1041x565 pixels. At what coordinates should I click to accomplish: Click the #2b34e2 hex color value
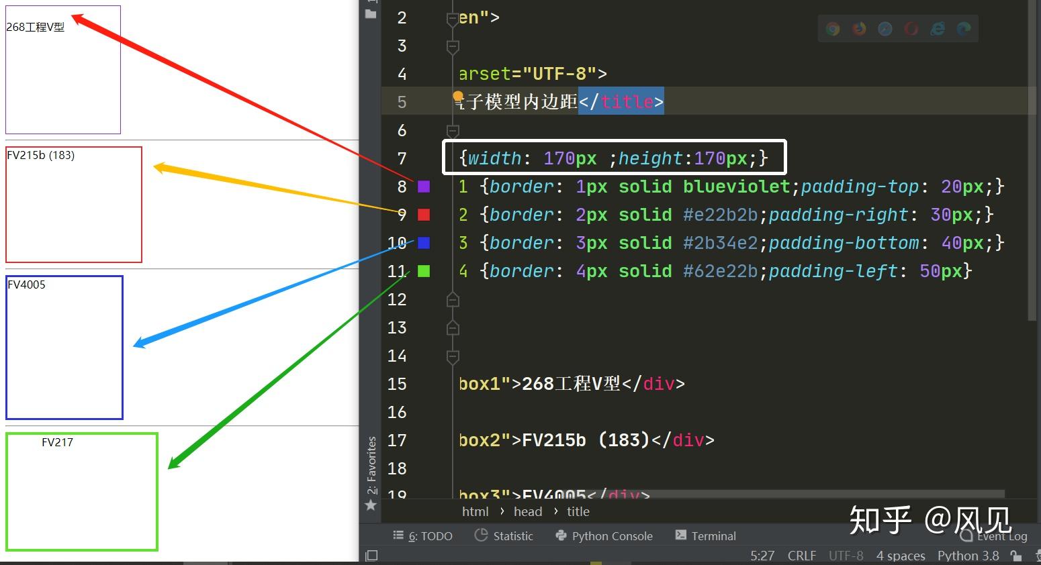(721, 243)
